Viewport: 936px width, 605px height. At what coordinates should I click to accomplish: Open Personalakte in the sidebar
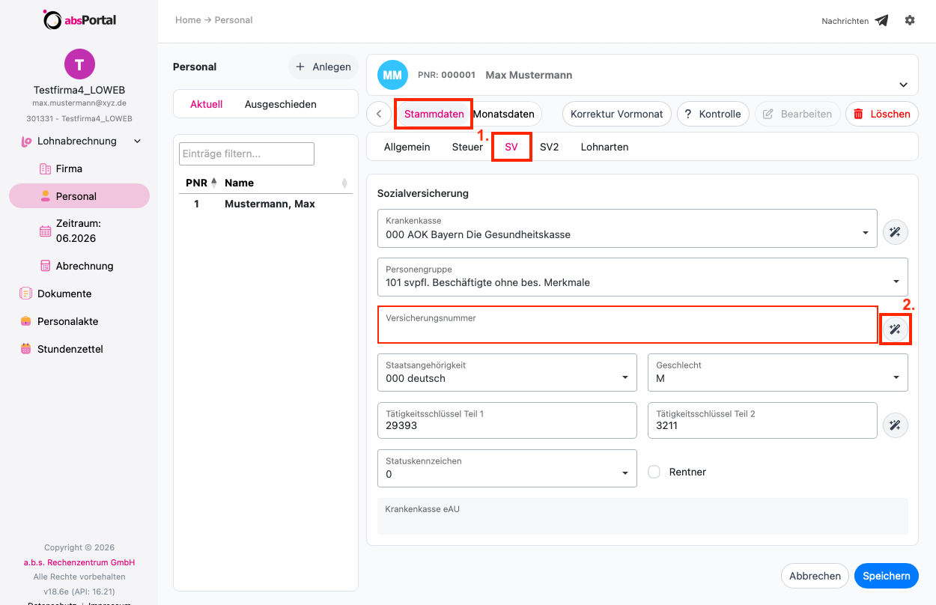(68, 321)
